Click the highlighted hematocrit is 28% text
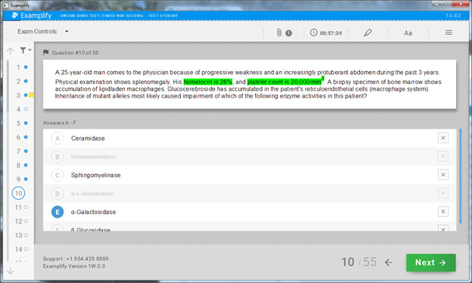The height and width of the screenshot is (283, 472). pos(208,82)
